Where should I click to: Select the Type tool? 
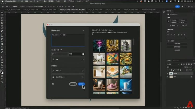tap(2, 54)
